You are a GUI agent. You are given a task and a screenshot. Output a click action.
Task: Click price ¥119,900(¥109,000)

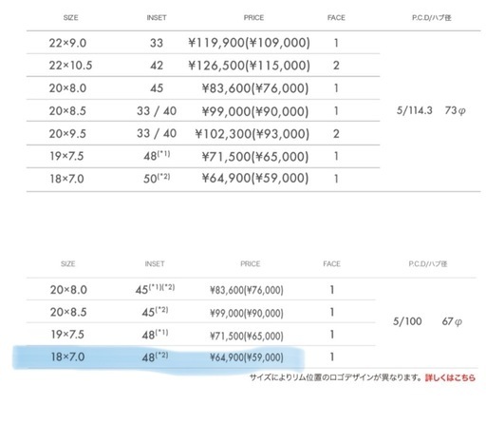coord(249,43)
